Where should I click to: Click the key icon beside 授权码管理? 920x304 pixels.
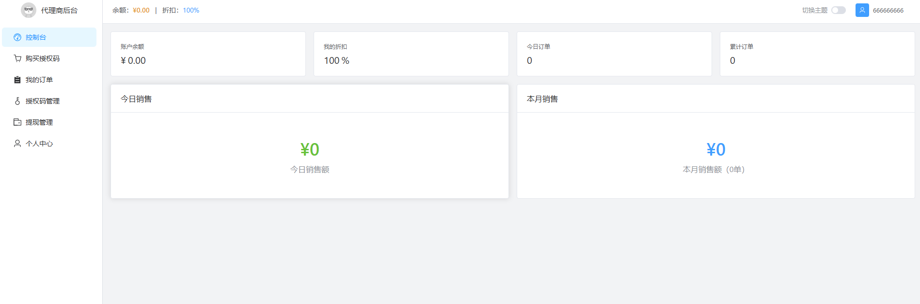16,101
